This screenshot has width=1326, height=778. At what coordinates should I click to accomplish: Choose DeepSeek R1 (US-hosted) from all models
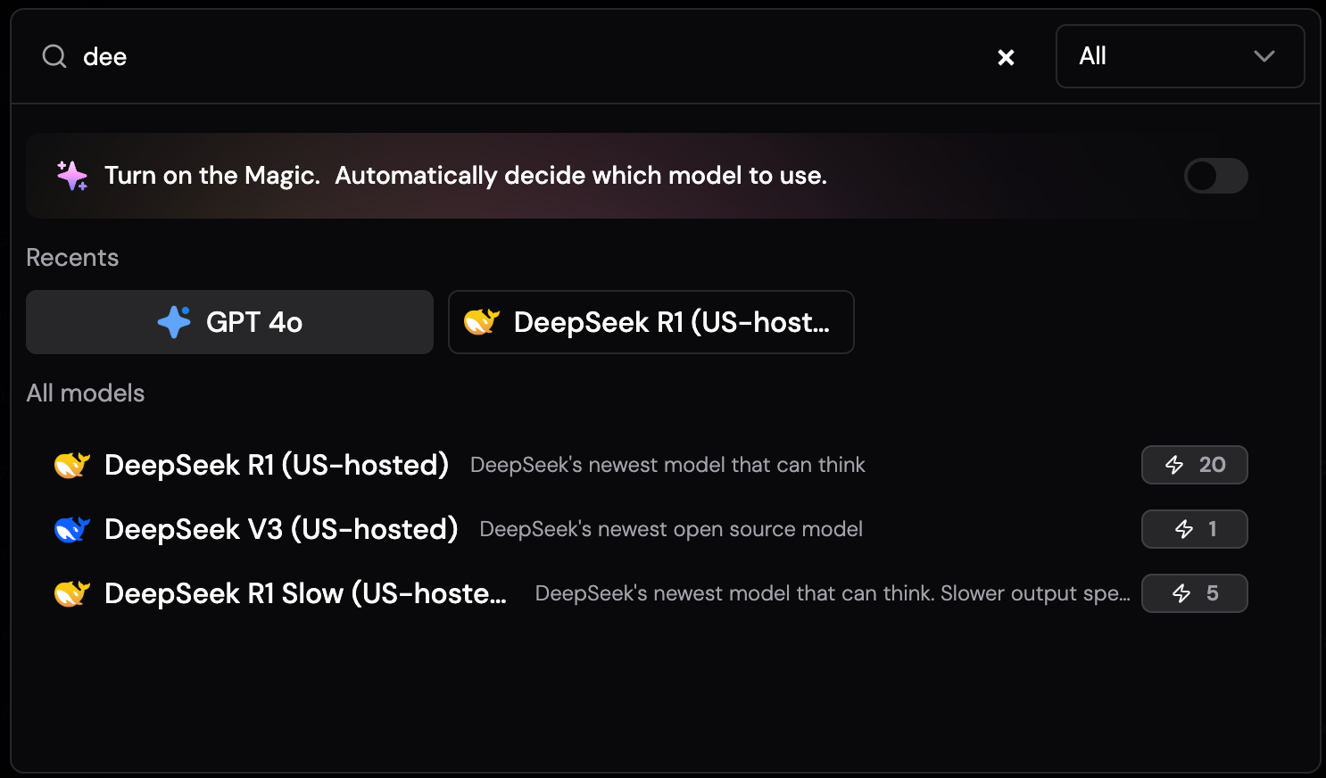coord(650,465)
